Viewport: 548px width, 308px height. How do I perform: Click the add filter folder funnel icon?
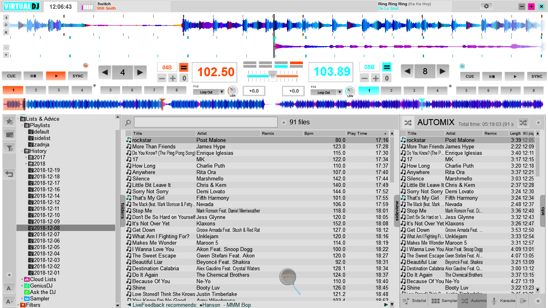pyautogui.click(x=9, y=148)
